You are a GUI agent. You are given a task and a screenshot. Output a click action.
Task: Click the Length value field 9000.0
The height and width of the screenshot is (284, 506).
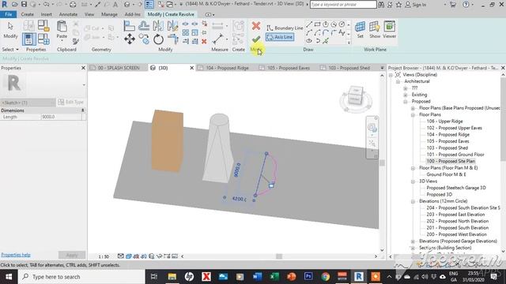point(61,117)
